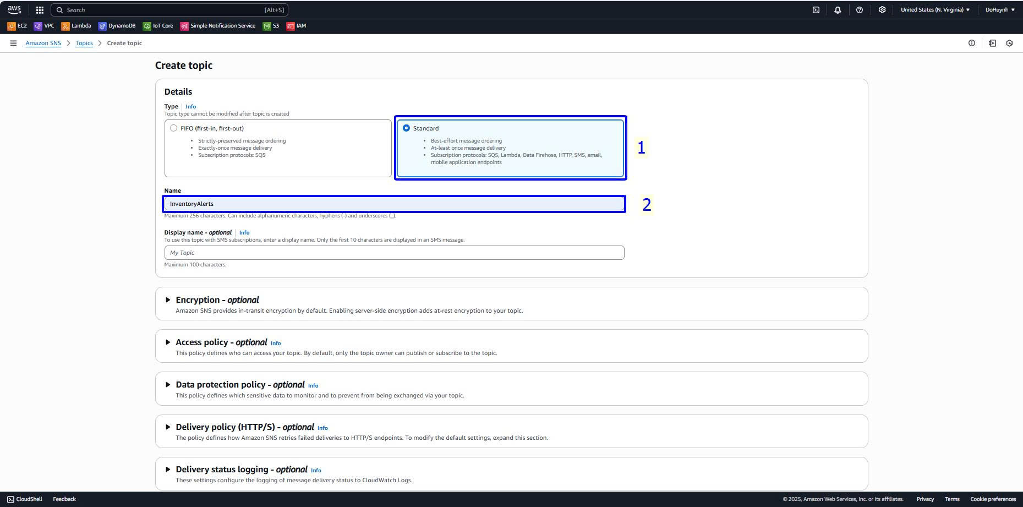Open the DoHuynh account menu
The height and width of the screenshot is (507, 1023).
[1000, 10]
